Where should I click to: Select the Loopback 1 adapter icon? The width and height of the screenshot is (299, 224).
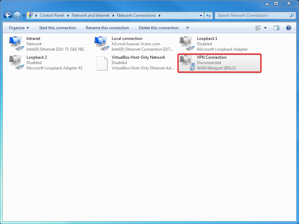pyautogui.click(x=187, y=44)
